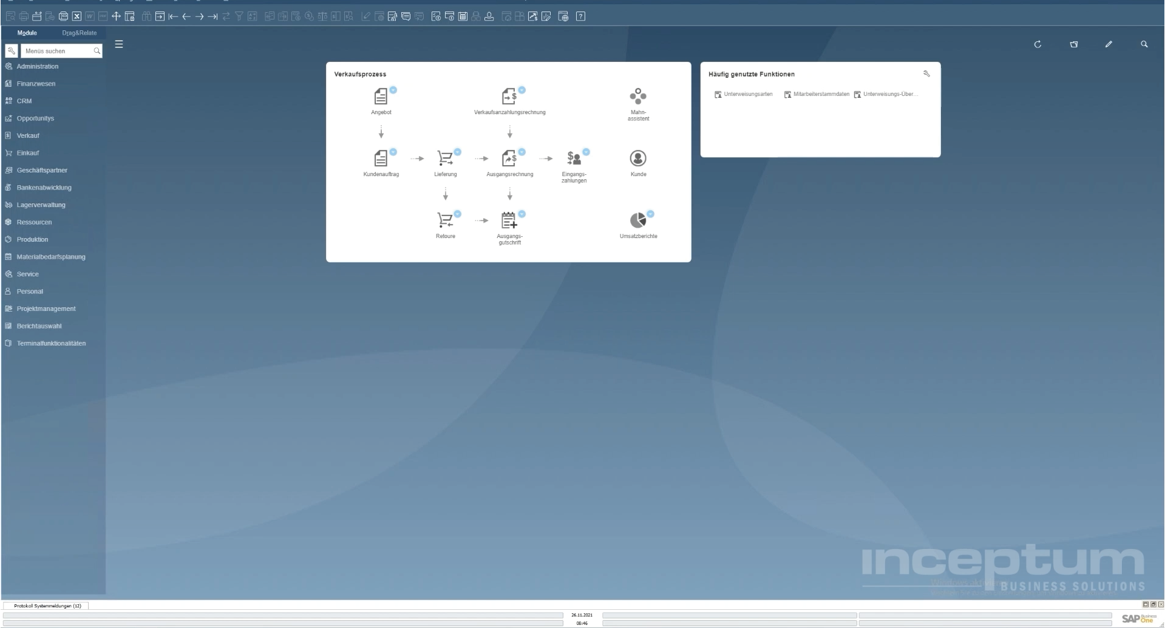This screenshot has height=628, width=1165.
Task: Open the Kundenauftrag icon
Action: pos(381,158)
